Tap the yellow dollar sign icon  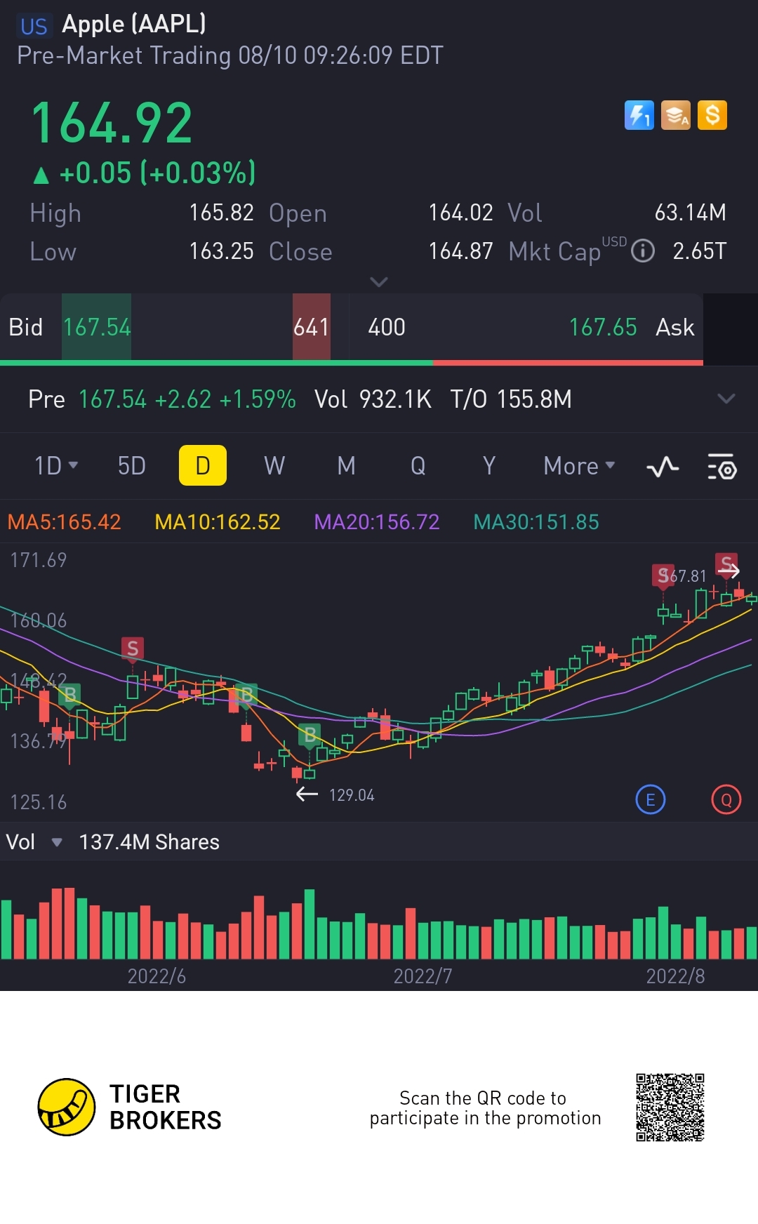tap(712, 115)
